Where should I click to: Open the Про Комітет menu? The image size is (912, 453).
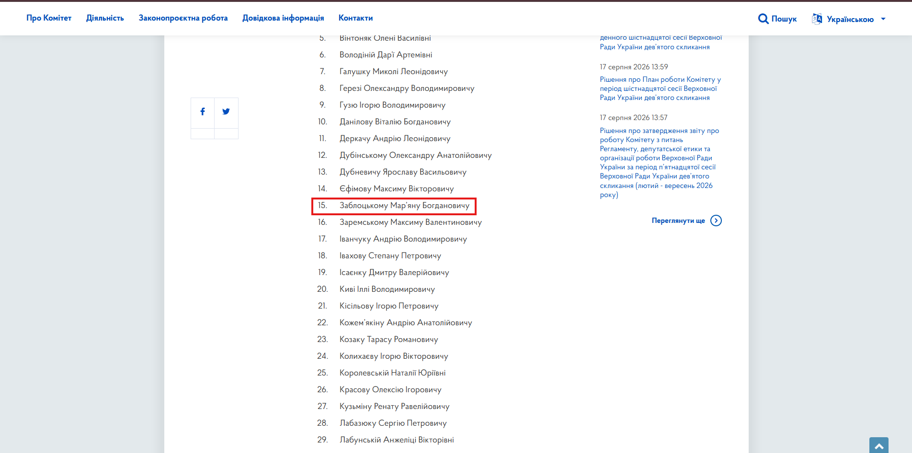coord(49,18)
